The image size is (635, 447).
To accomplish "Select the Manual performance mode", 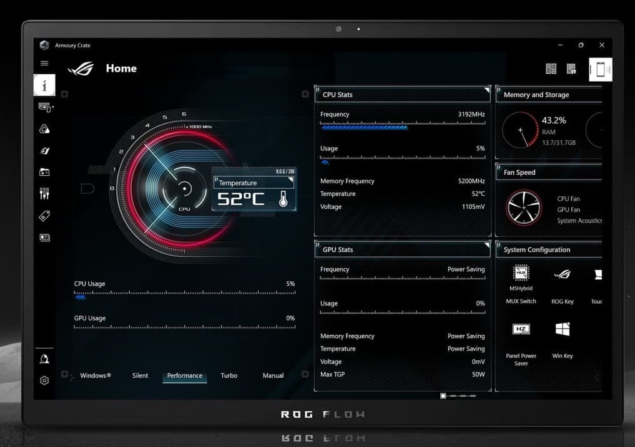I will [273, 375].
